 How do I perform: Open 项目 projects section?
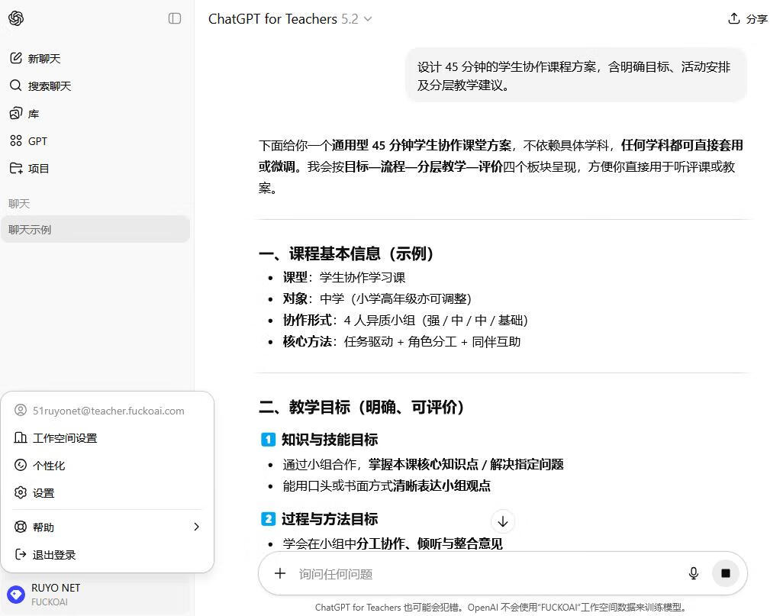[38, 169]
